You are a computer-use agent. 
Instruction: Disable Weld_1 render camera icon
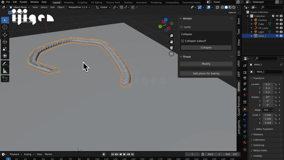pos(281,36)
